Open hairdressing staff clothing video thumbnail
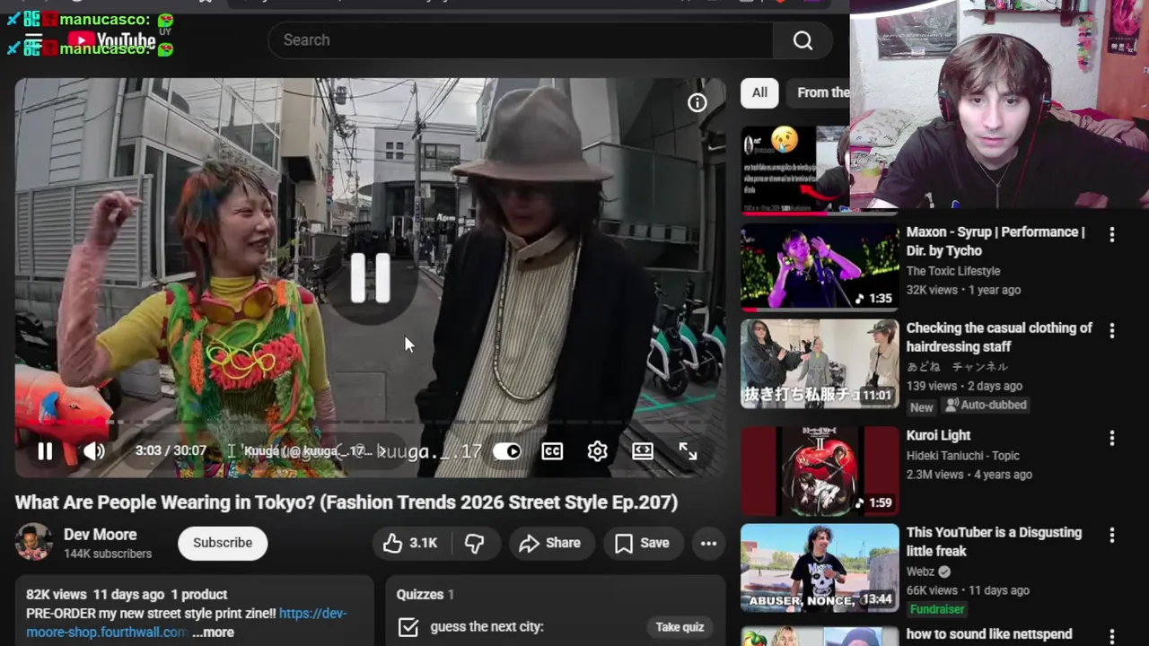Image resolution: width=1149 pixels, height=646 pixels. (820, 363)
